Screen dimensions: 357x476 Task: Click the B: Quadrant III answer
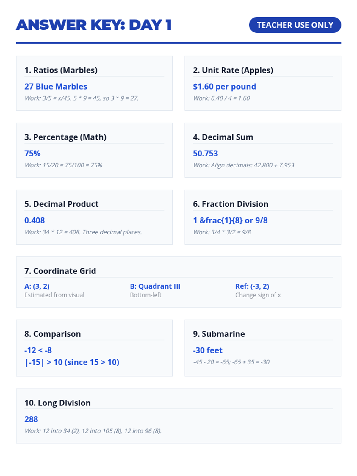pos(155,286)
